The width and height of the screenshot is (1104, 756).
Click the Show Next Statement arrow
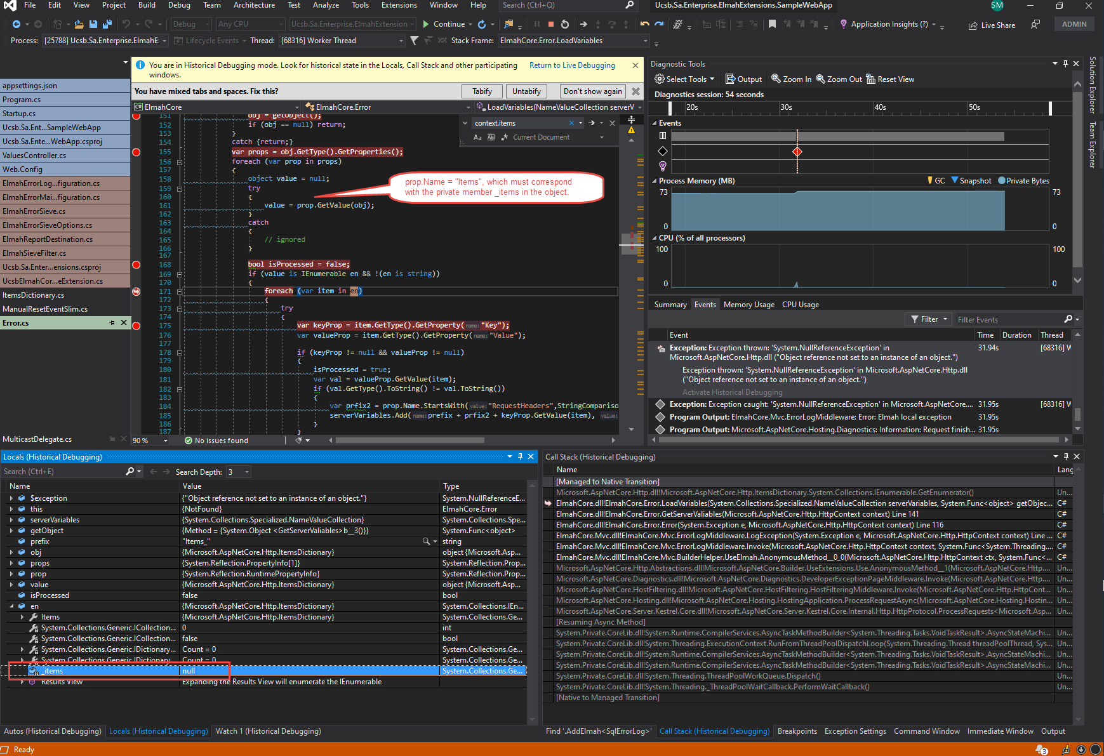pos(583,24)
